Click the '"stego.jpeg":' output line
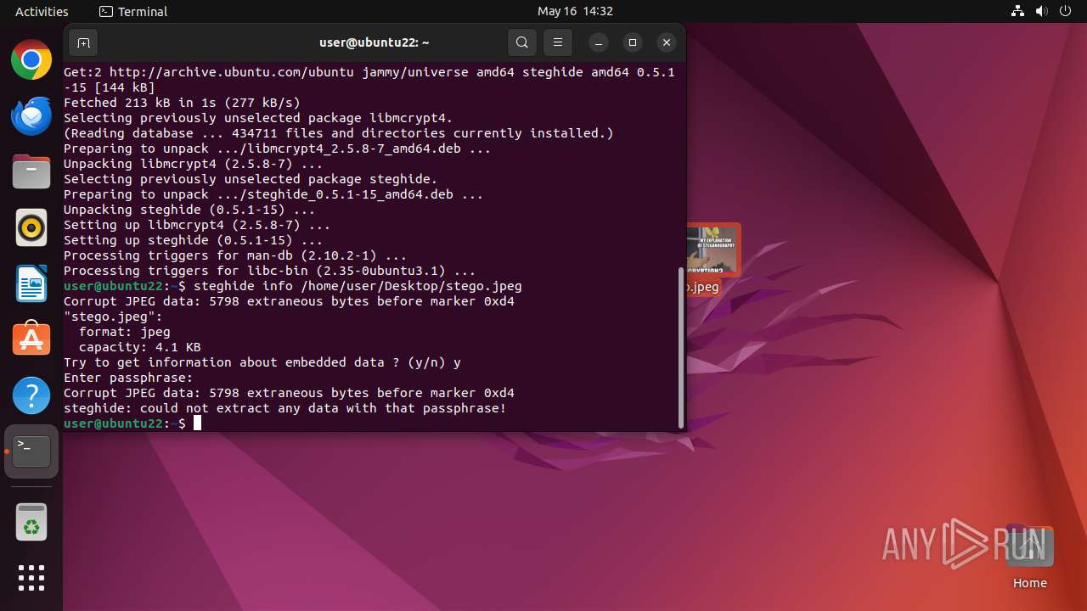The width and height of the screenshot is (1087, 611). point(113,317)
